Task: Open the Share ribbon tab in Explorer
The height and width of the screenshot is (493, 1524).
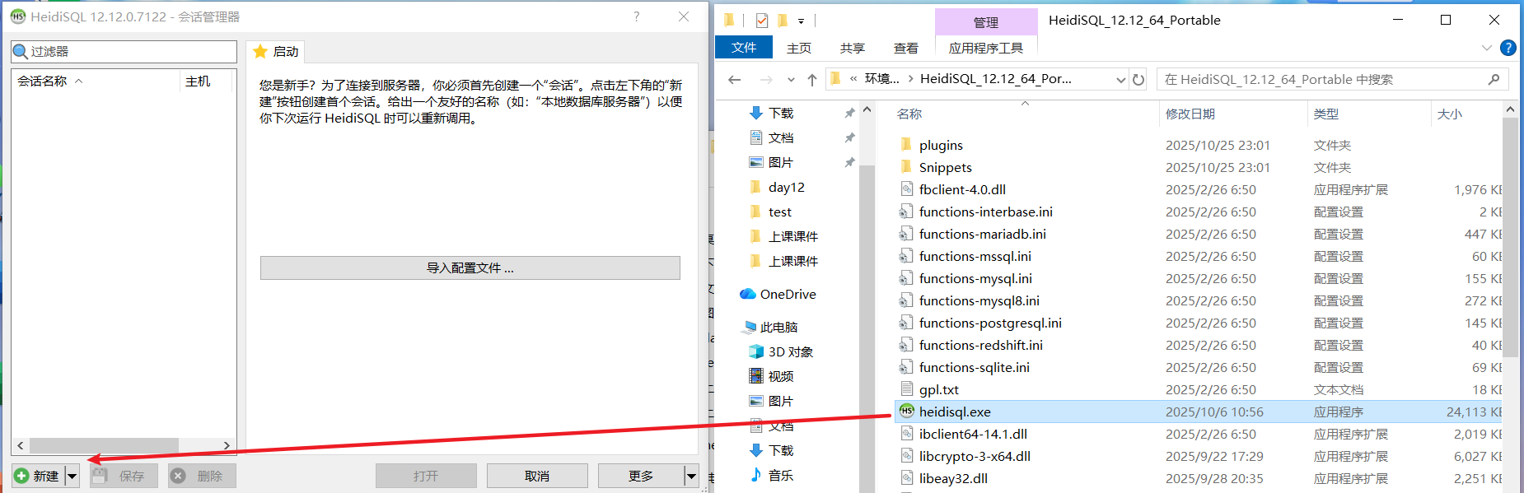Action: [x=853, y=48]
